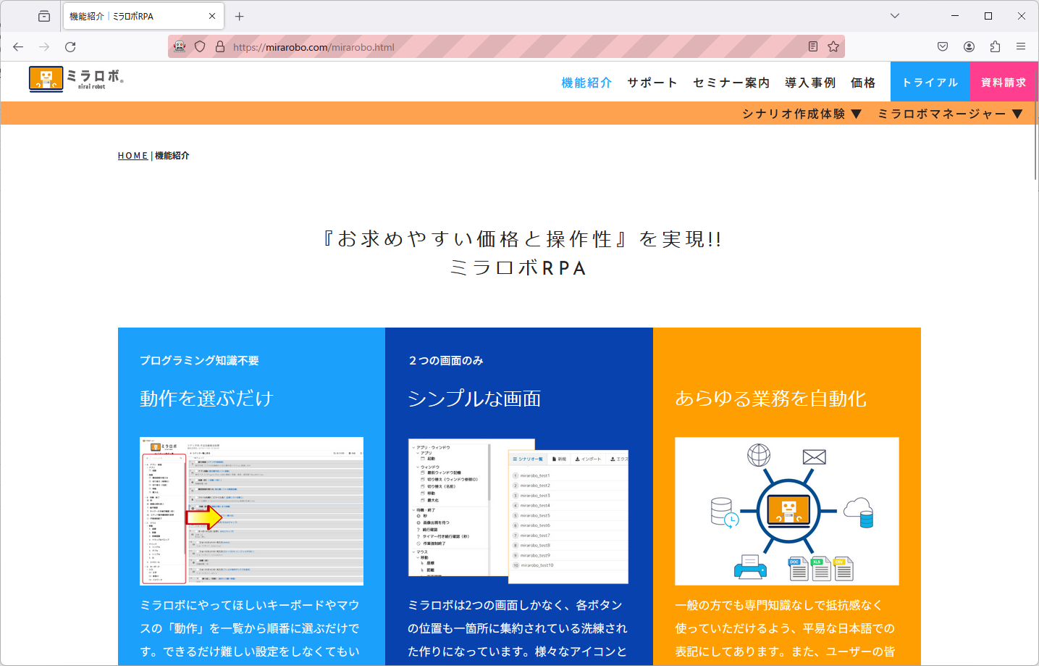Click the ミラロボ logo
This screenshot has height=666, width=1039.
77,78
